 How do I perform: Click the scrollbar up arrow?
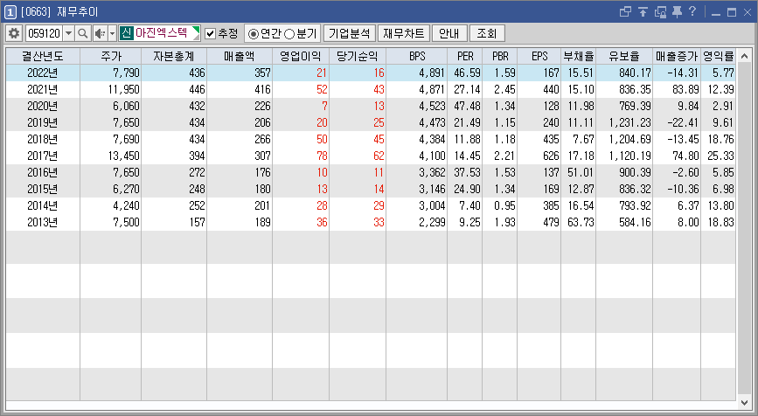[x=745, y=55]
